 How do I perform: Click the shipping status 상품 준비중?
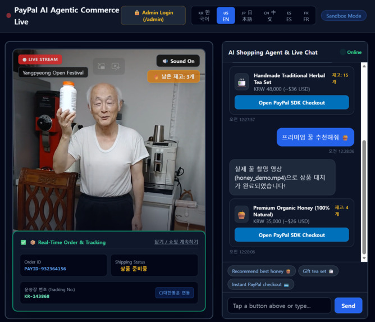(x=134, y=269)
